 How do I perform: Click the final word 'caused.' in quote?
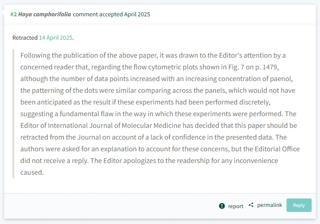click(x=32, y=173)
